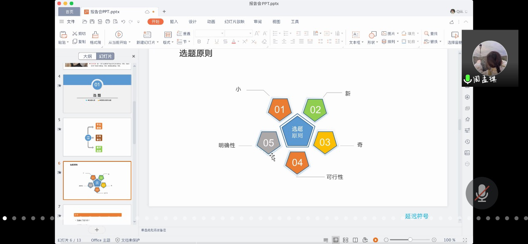Viewport: 528px width, 244px height.
Task: Toggle italic formatting button
Action: pos(208,42)
